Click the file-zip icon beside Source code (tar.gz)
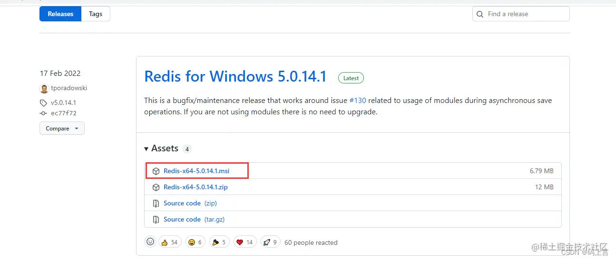 pyautogui.click(x=156, y=219)
